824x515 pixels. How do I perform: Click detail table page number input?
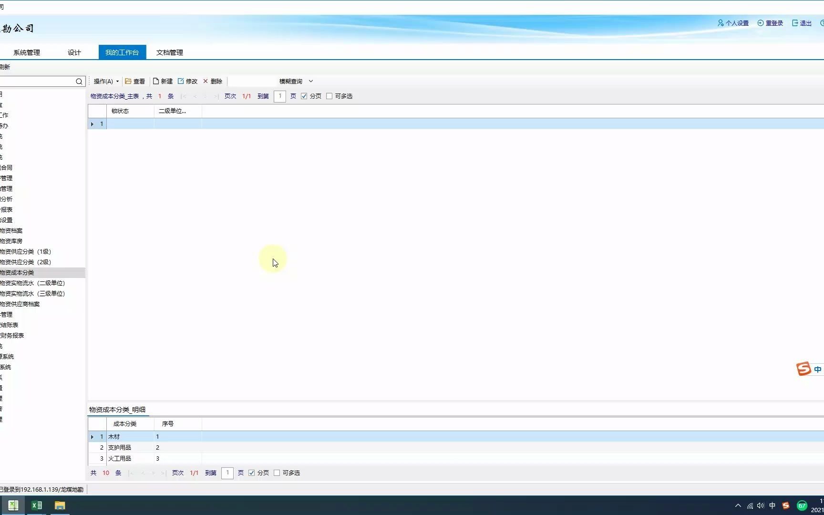[x=227, y=473]
